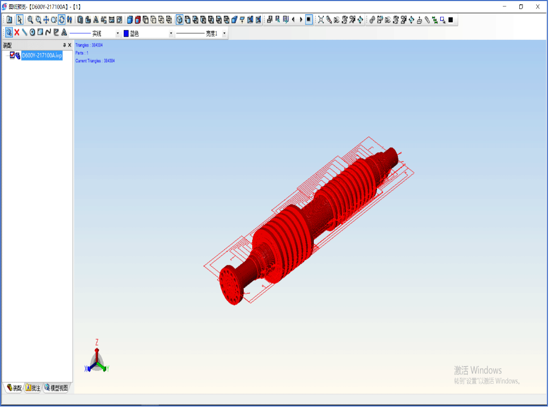
Task: Click the previous left arrow icon
Action: click(x=293, y=20)
